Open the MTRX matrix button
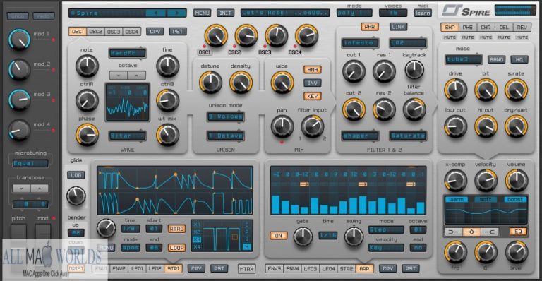The image size is (542, 281). pos(247,269)
